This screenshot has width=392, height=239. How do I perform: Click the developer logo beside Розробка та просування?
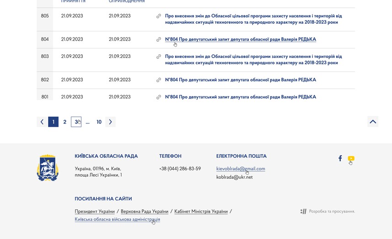[x=303, y=211]
